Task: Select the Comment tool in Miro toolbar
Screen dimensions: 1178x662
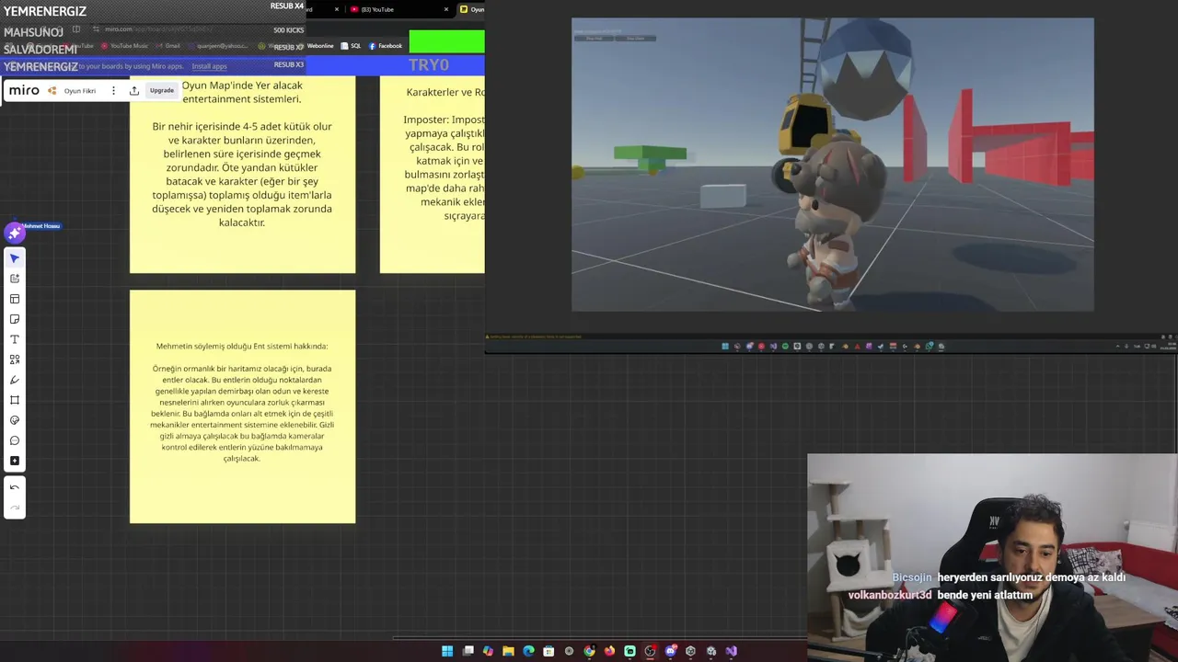Action: pos(15,440)
